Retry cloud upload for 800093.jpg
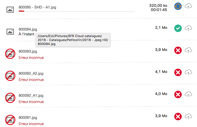Screen dimensions: 197x127 pos(188,50)
